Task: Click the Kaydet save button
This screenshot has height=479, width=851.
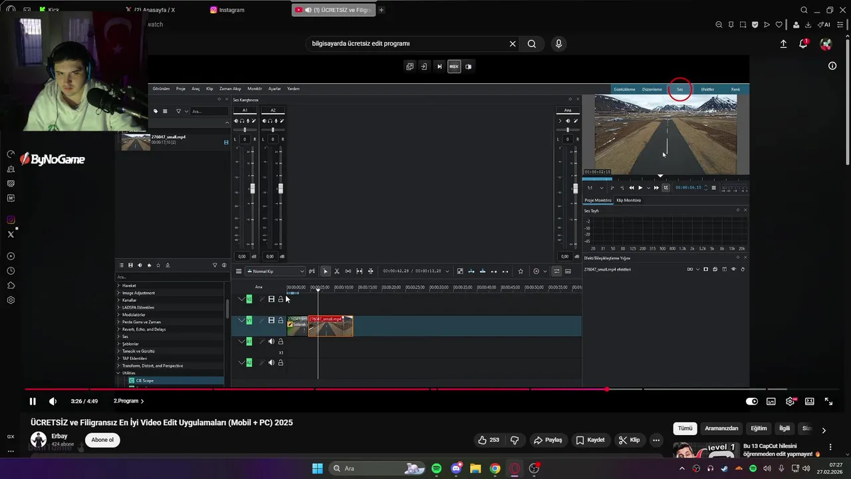Action: 590,440
